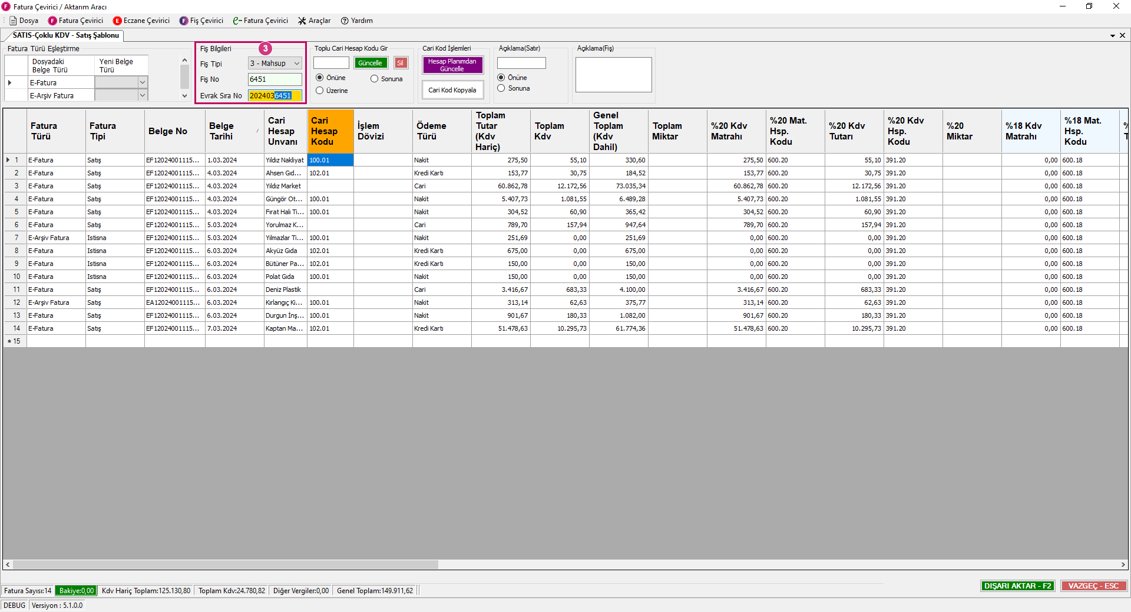
Task: Open the Dosya menu icon
Action: point(13,21)
